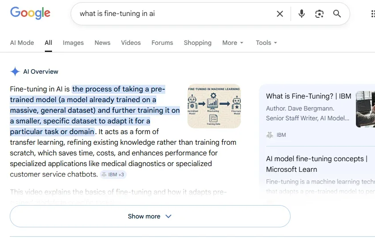The width and height of the screenshot is (375, 242).
Task: Open the IBM article photo thumbnail
Action: (x=365, y=109)
